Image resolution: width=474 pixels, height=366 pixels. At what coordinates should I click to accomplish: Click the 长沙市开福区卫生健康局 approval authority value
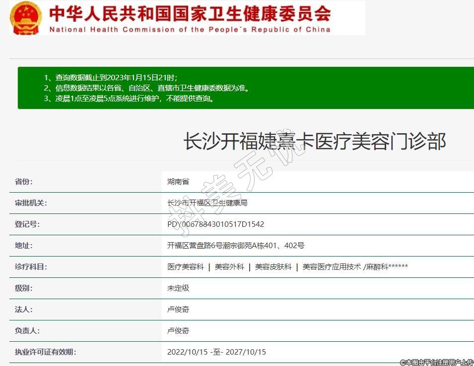207,203
